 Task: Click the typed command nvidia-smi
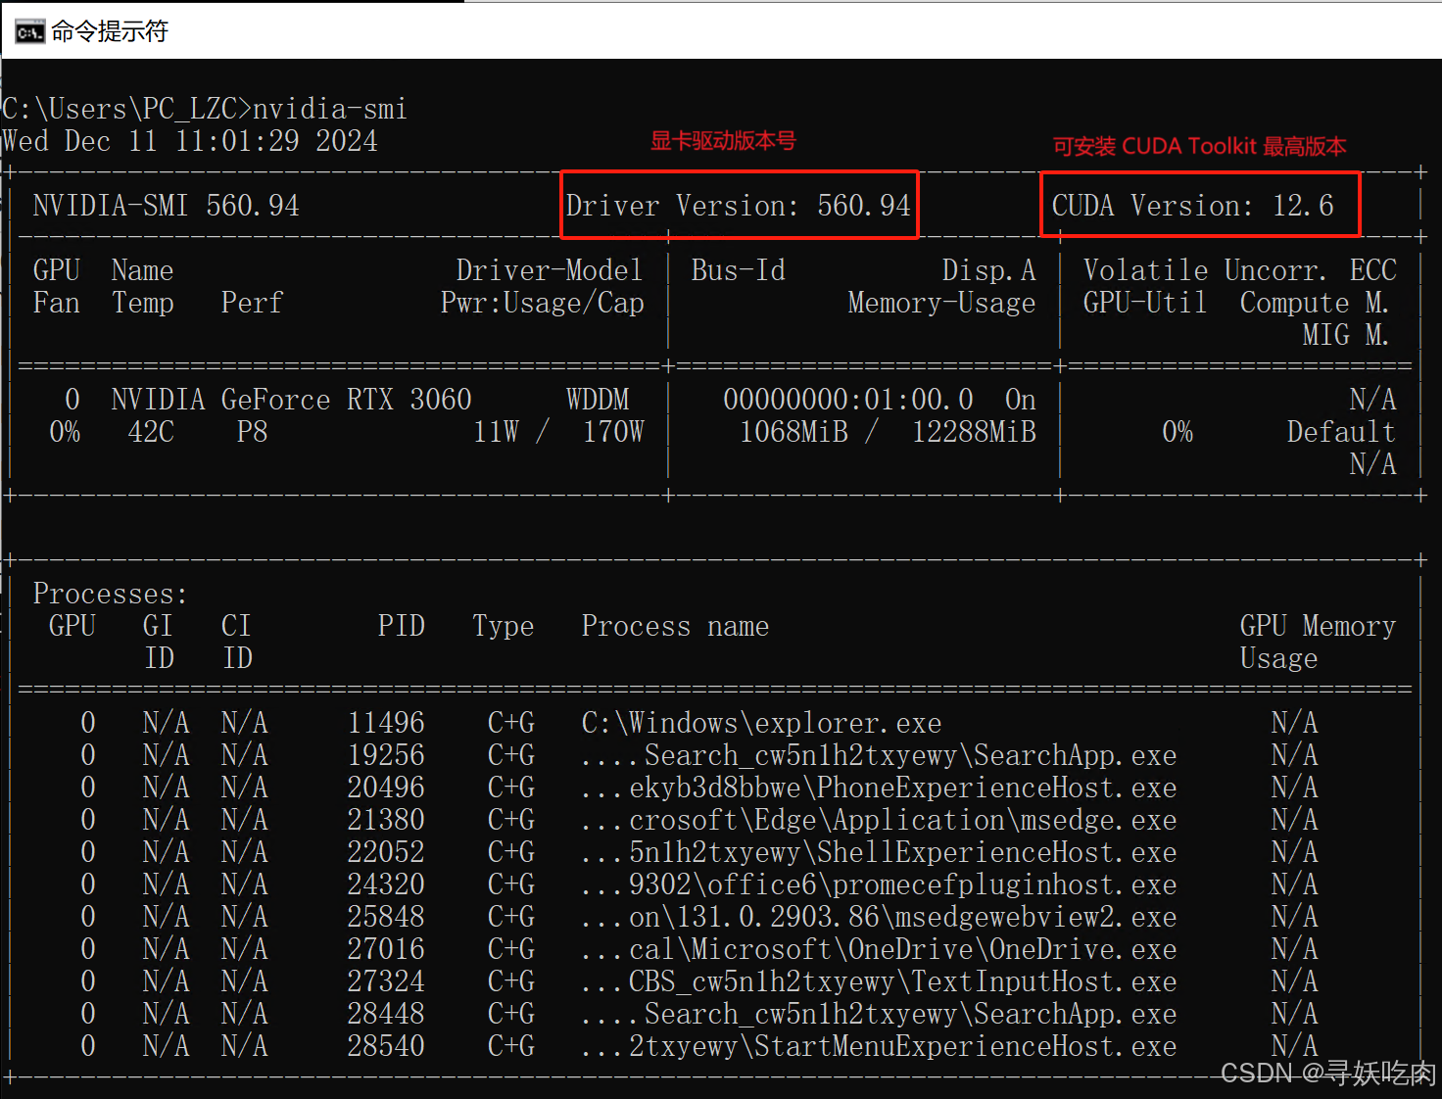point(330,109)
